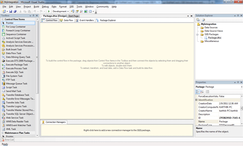This screenshot has width=243, height=146.
Task: Select Package.dtsx in Solution Explorer
Action: pos(214,38)
